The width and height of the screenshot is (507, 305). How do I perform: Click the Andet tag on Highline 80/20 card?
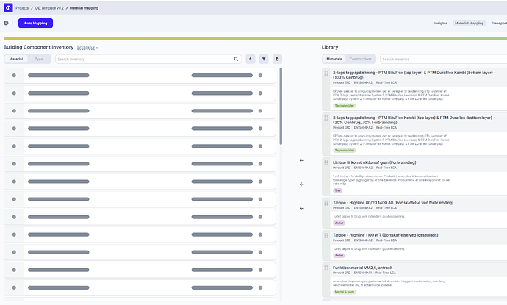pyautogui.click(x=339, y=223)
